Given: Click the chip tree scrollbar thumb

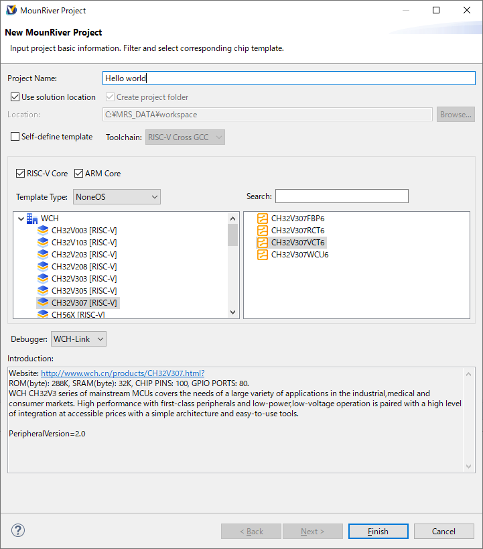Looking at the screenshot, I should point(232,235).
